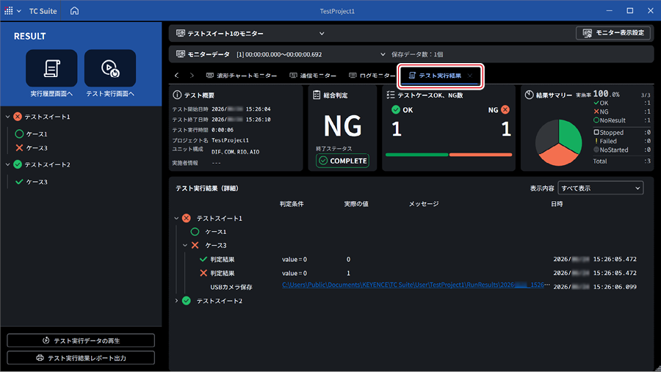Open the app grid launcher icon
Screen dimensions: 661x372
coord(8,10)
